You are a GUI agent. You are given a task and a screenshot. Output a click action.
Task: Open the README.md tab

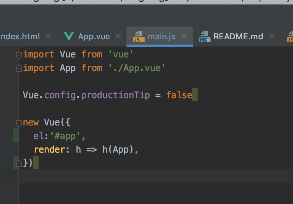(x=238, y=36)
